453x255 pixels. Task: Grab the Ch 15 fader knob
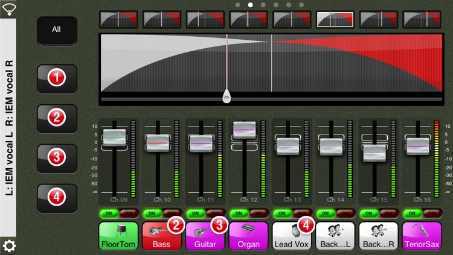tap(374, 153)
